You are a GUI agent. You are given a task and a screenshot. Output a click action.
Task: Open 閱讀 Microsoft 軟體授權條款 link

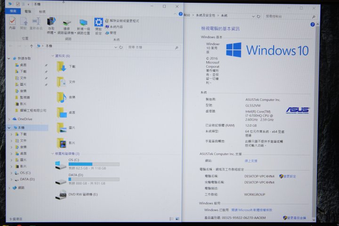point(251,210)
